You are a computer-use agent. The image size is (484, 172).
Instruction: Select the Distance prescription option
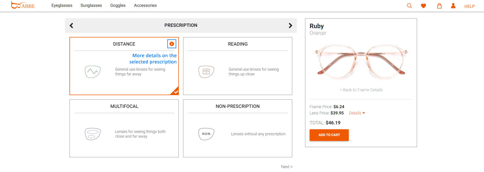[x=124, y=66]
